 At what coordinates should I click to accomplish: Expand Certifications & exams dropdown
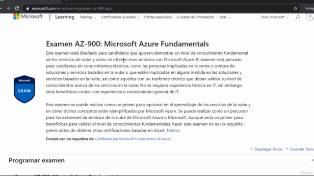click(x=120, y=17)
